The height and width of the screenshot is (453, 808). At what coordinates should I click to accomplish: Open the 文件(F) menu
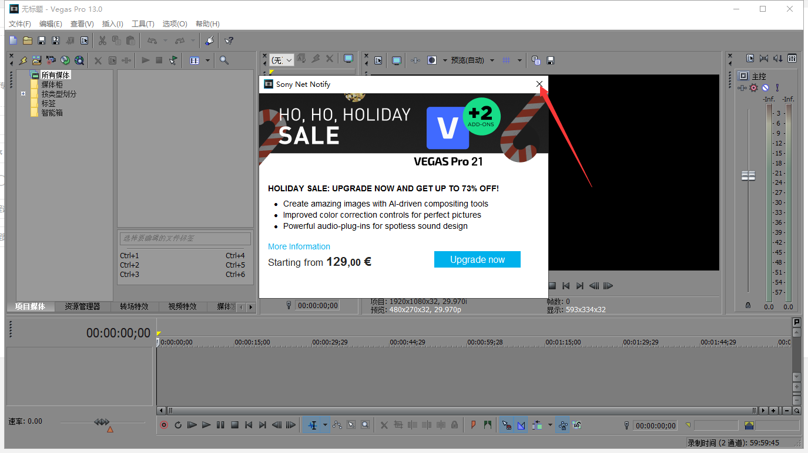[x=20, y=24]
